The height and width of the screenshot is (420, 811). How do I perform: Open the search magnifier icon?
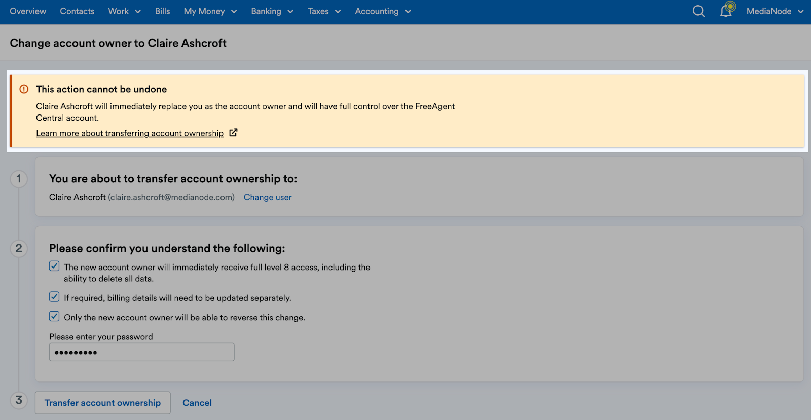tap(698, 11)
